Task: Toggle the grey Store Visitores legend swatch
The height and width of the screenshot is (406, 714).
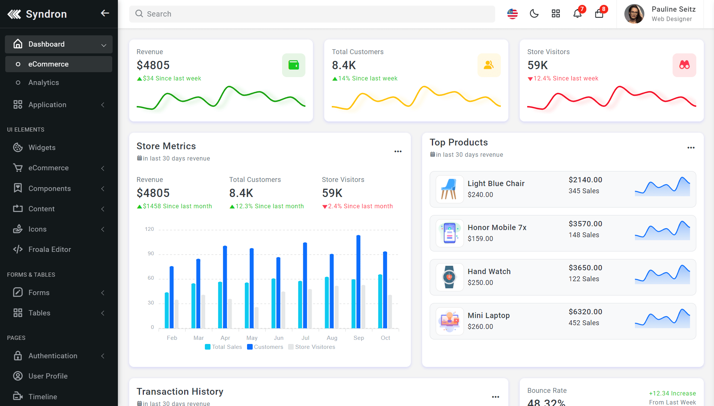Action: [x=291, y=347]
